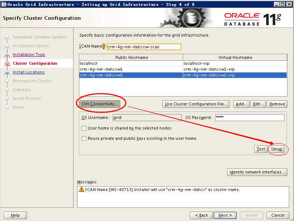Select the crm-4g-nm-dahsxw2 hostname cell
Viewport: 294px width, 221px height.
tap(131, 75)
